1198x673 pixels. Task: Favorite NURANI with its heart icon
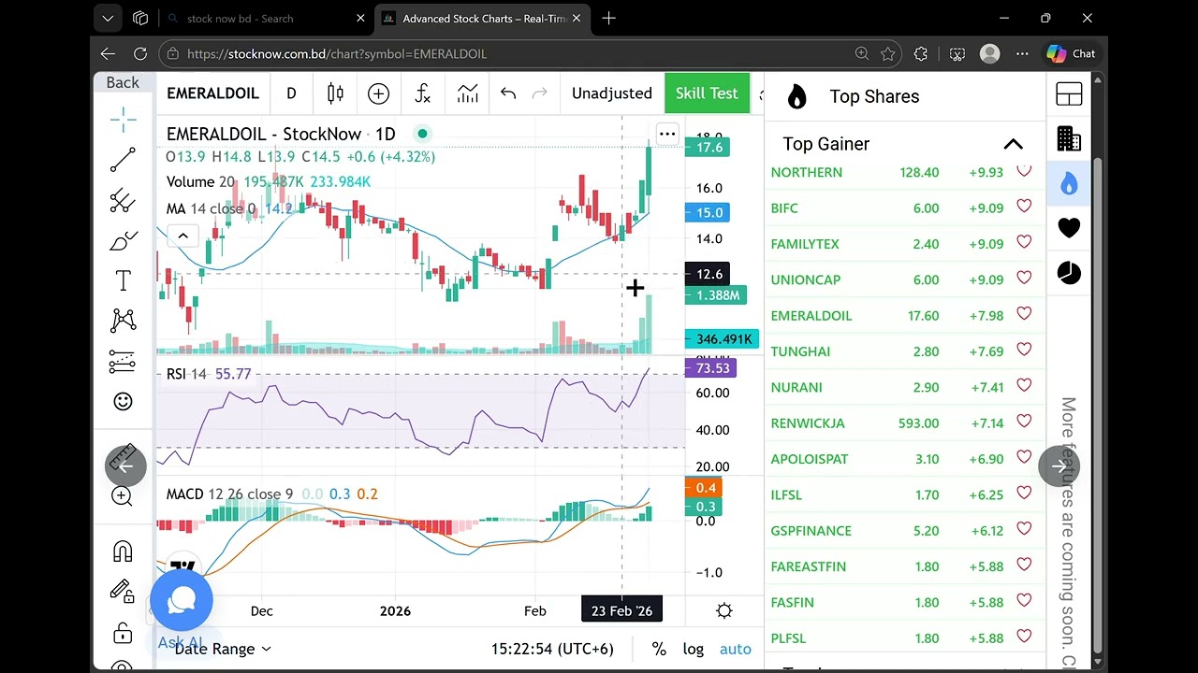(x=1024, y=385)
